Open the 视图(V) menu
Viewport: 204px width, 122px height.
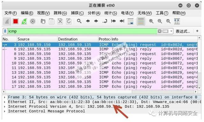(43, 13)
